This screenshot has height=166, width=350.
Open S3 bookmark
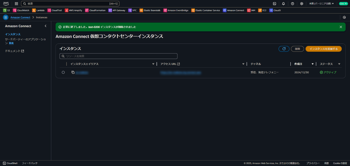click(6, 10)
